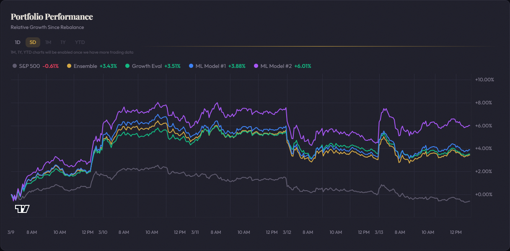Select the YTD time range
510x251 pixels.
pyautogui.click(x=79, y=42)
